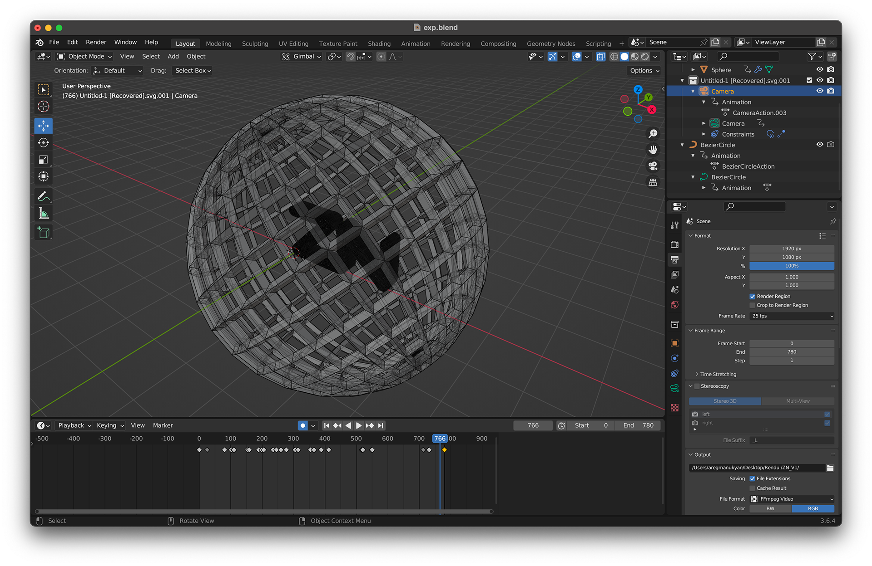
Task: Open the World properties tab icon
Action: pyautogui.click(x=674, y=305)
